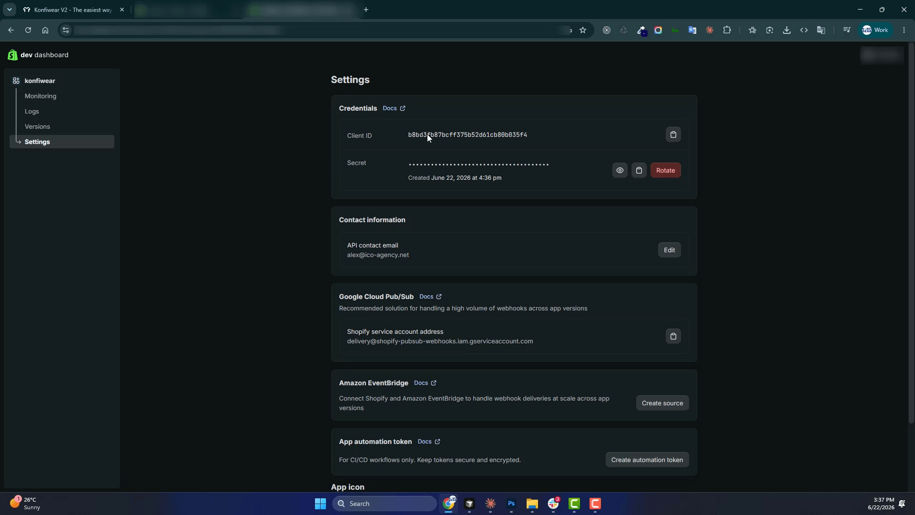
Task: Open the tab search dropdown arrow
Action: click(9, 10)
